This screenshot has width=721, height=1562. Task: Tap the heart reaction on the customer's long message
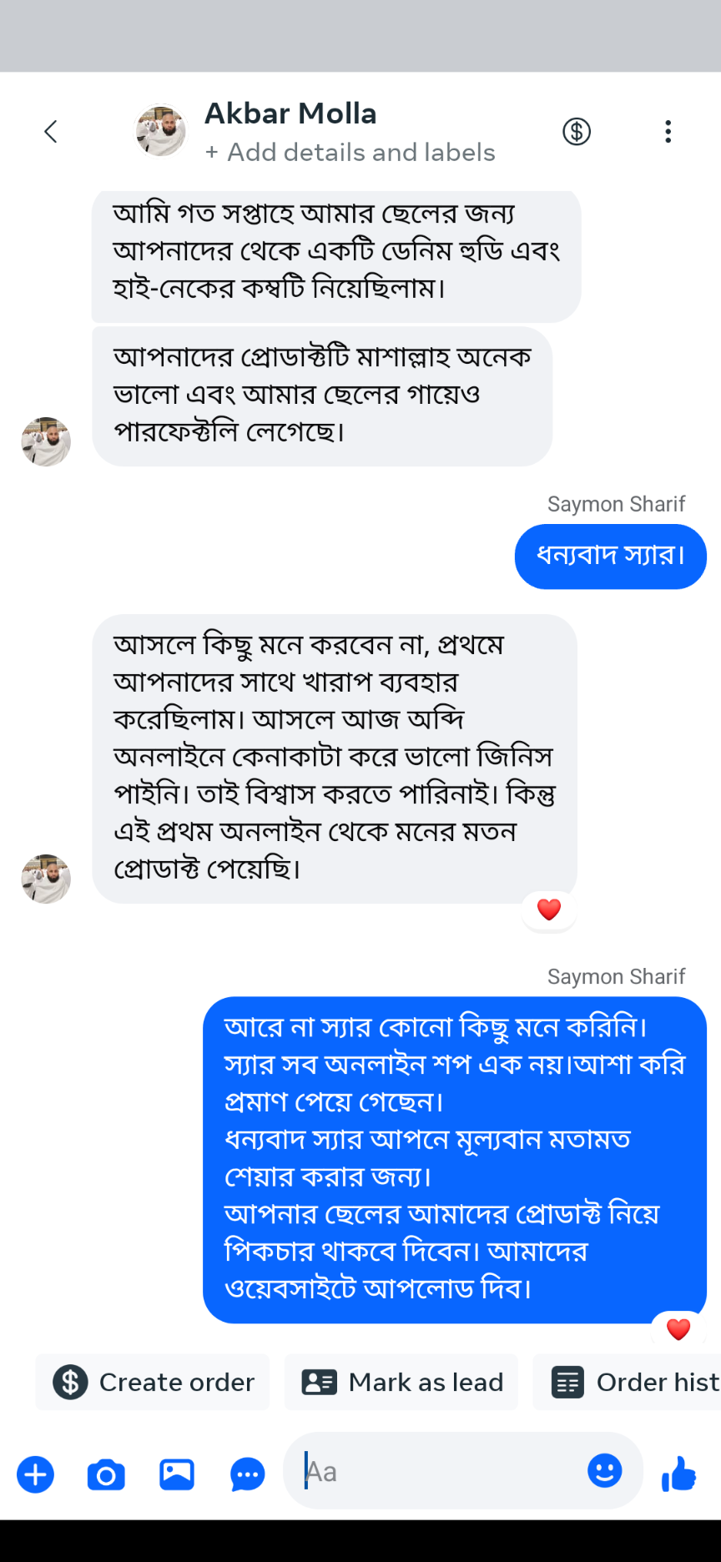point(548,909)
